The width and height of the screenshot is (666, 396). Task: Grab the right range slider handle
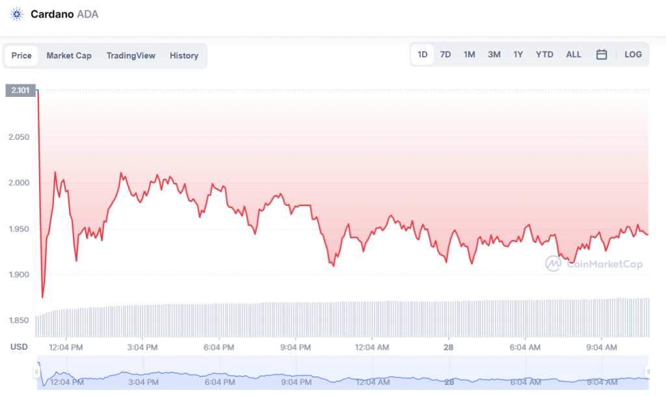pyautogui.click(x=648, y=372)
